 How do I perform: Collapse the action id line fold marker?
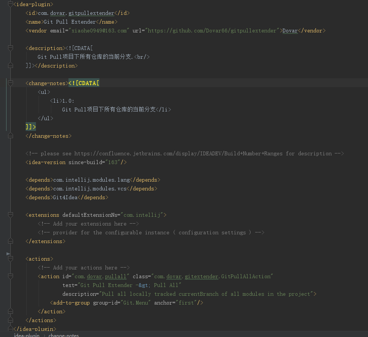[10, 276]
